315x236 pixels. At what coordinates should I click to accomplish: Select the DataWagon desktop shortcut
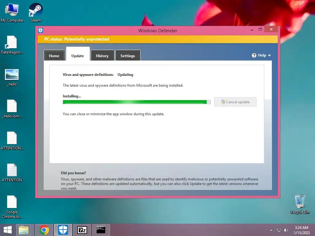point(12,45)
